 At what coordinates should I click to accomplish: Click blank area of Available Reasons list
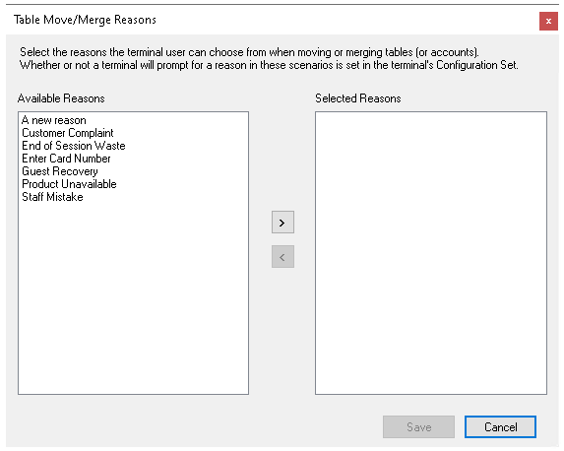[x=133, y=298]
